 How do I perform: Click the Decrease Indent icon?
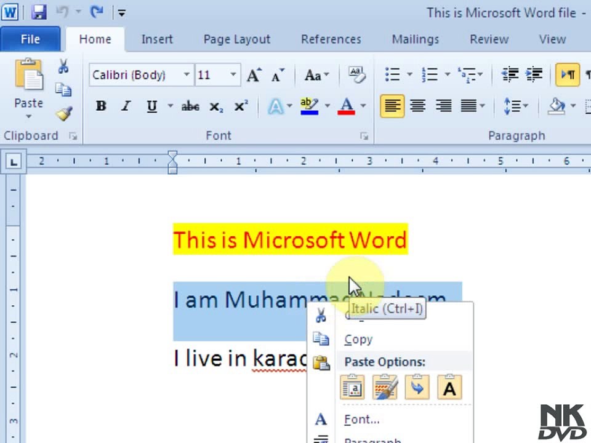[510, 74]
